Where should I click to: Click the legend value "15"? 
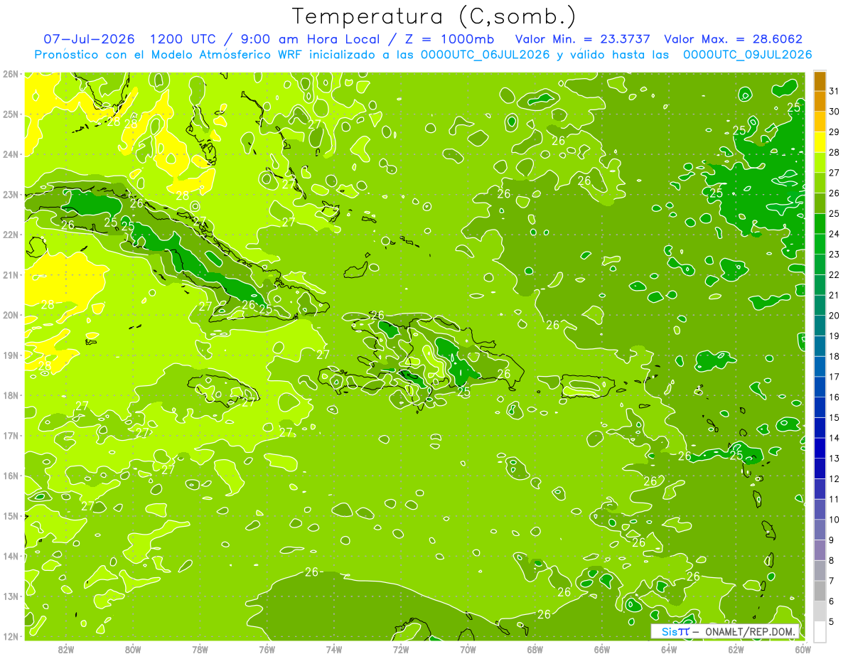(x=835, y=417)
